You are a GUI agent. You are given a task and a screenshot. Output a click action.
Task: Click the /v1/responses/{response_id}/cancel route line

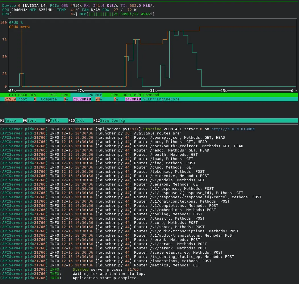(x=131, y=197)
